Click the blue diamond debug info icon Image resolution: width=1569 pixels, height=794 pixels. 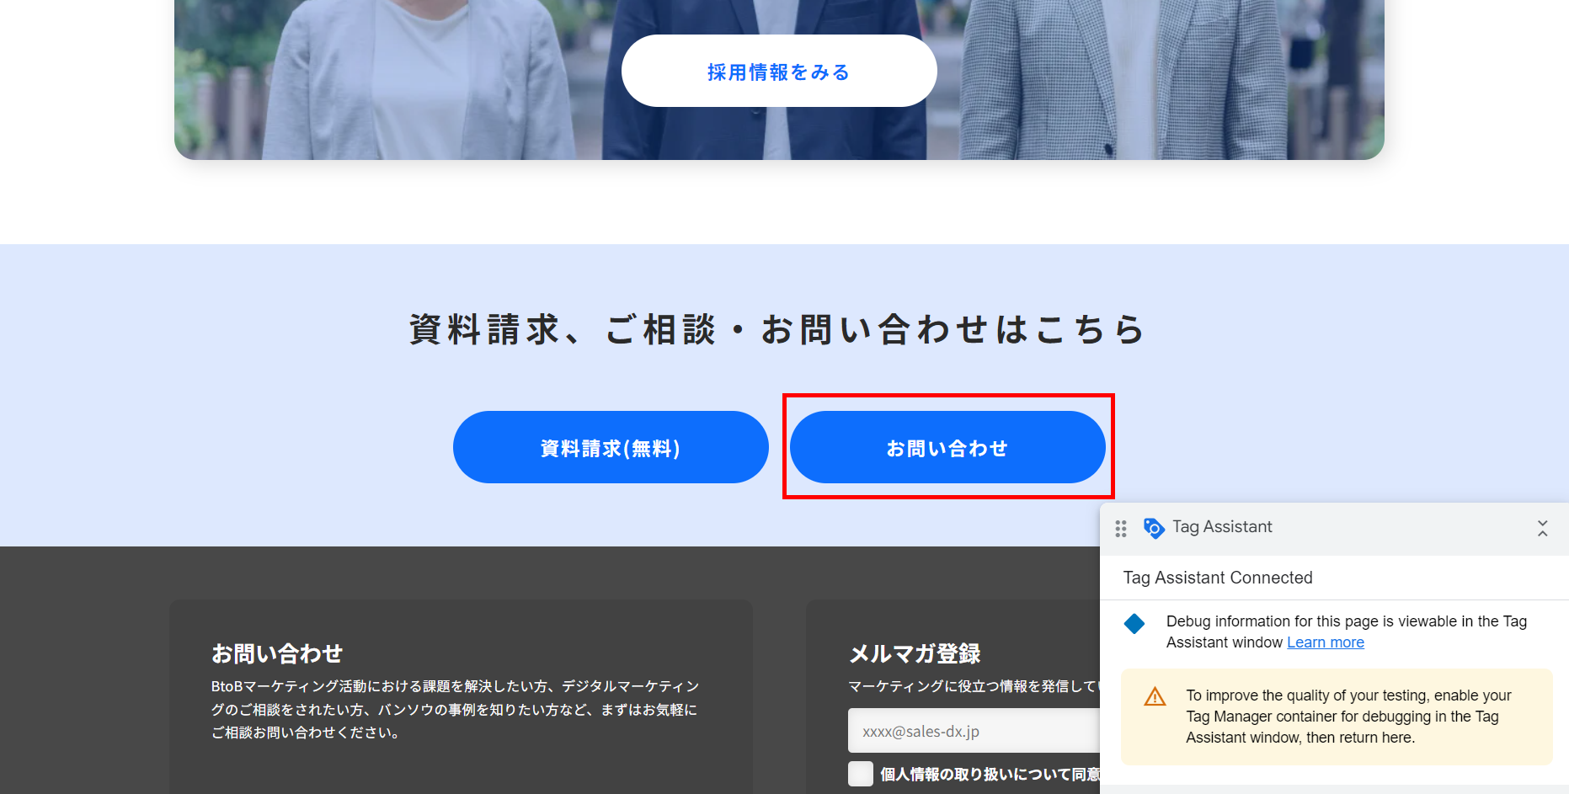[x=1134, y=624]
